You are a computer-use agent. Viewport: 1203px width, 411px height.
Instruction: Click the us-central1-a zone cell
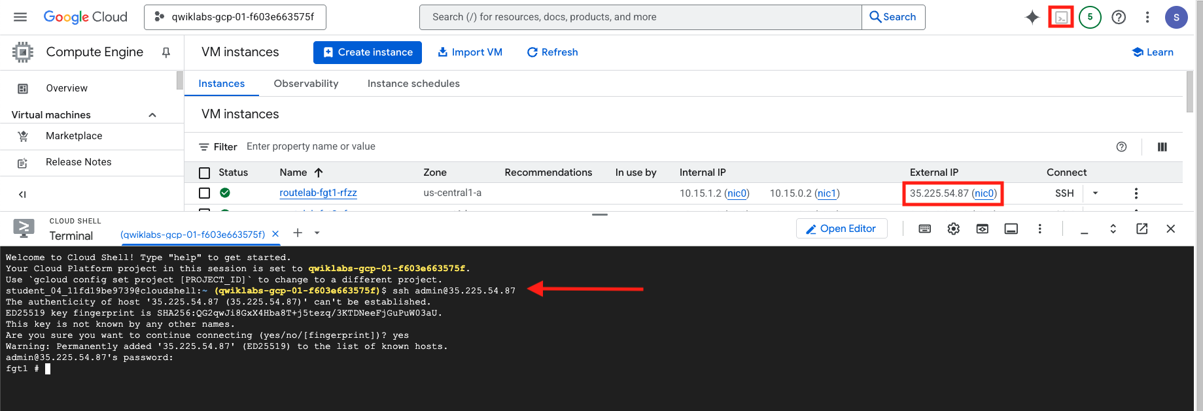coord(453,193)
